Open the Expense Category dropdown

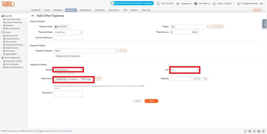pyautogui.click(x=86, y=51)
